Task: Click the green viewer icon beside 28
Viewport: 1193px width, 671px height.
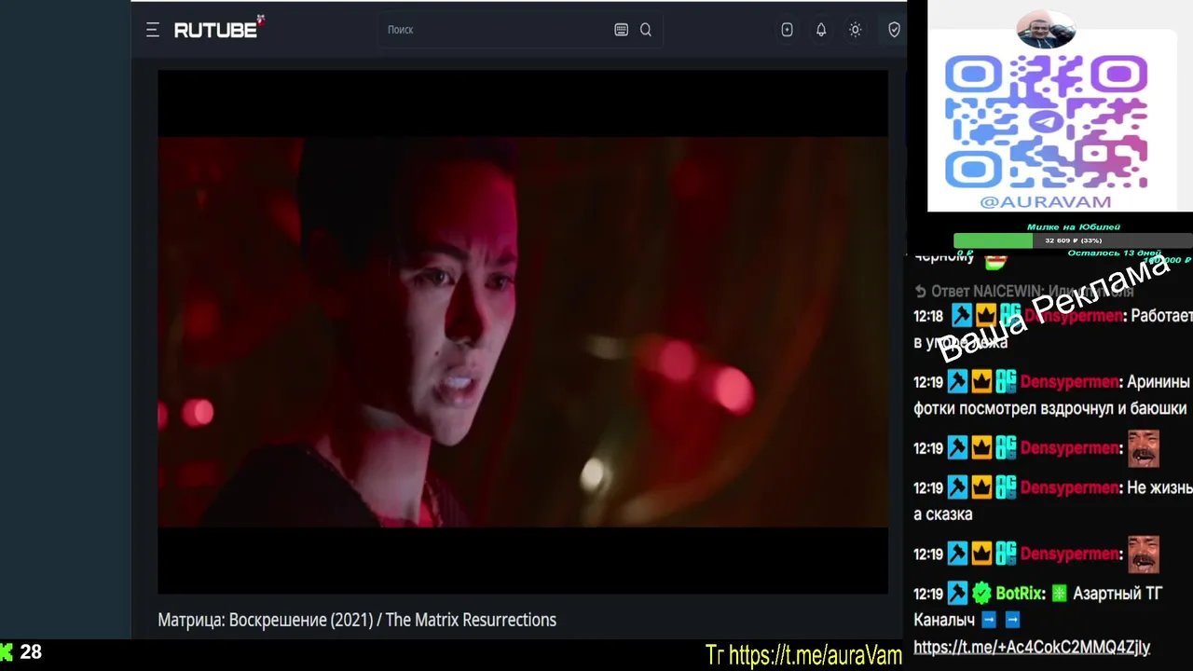Action: pyautogui.click(x=7, y=651)
